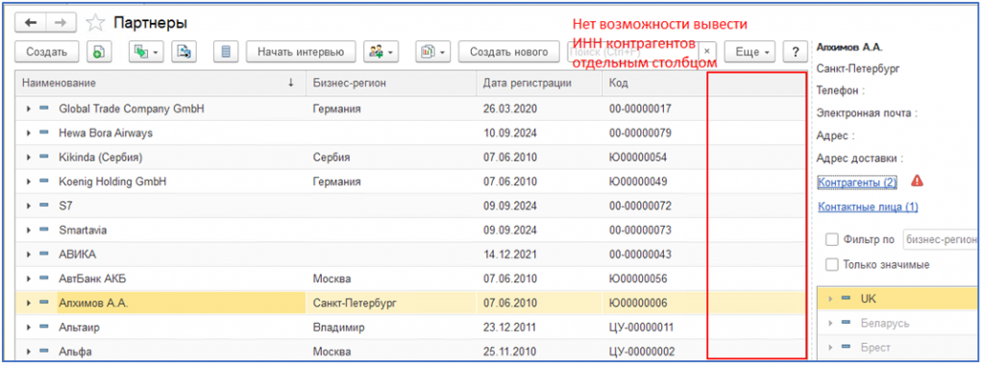Click the Создать нового button
This screenshot has height=365, width=984.
point(509,52)
